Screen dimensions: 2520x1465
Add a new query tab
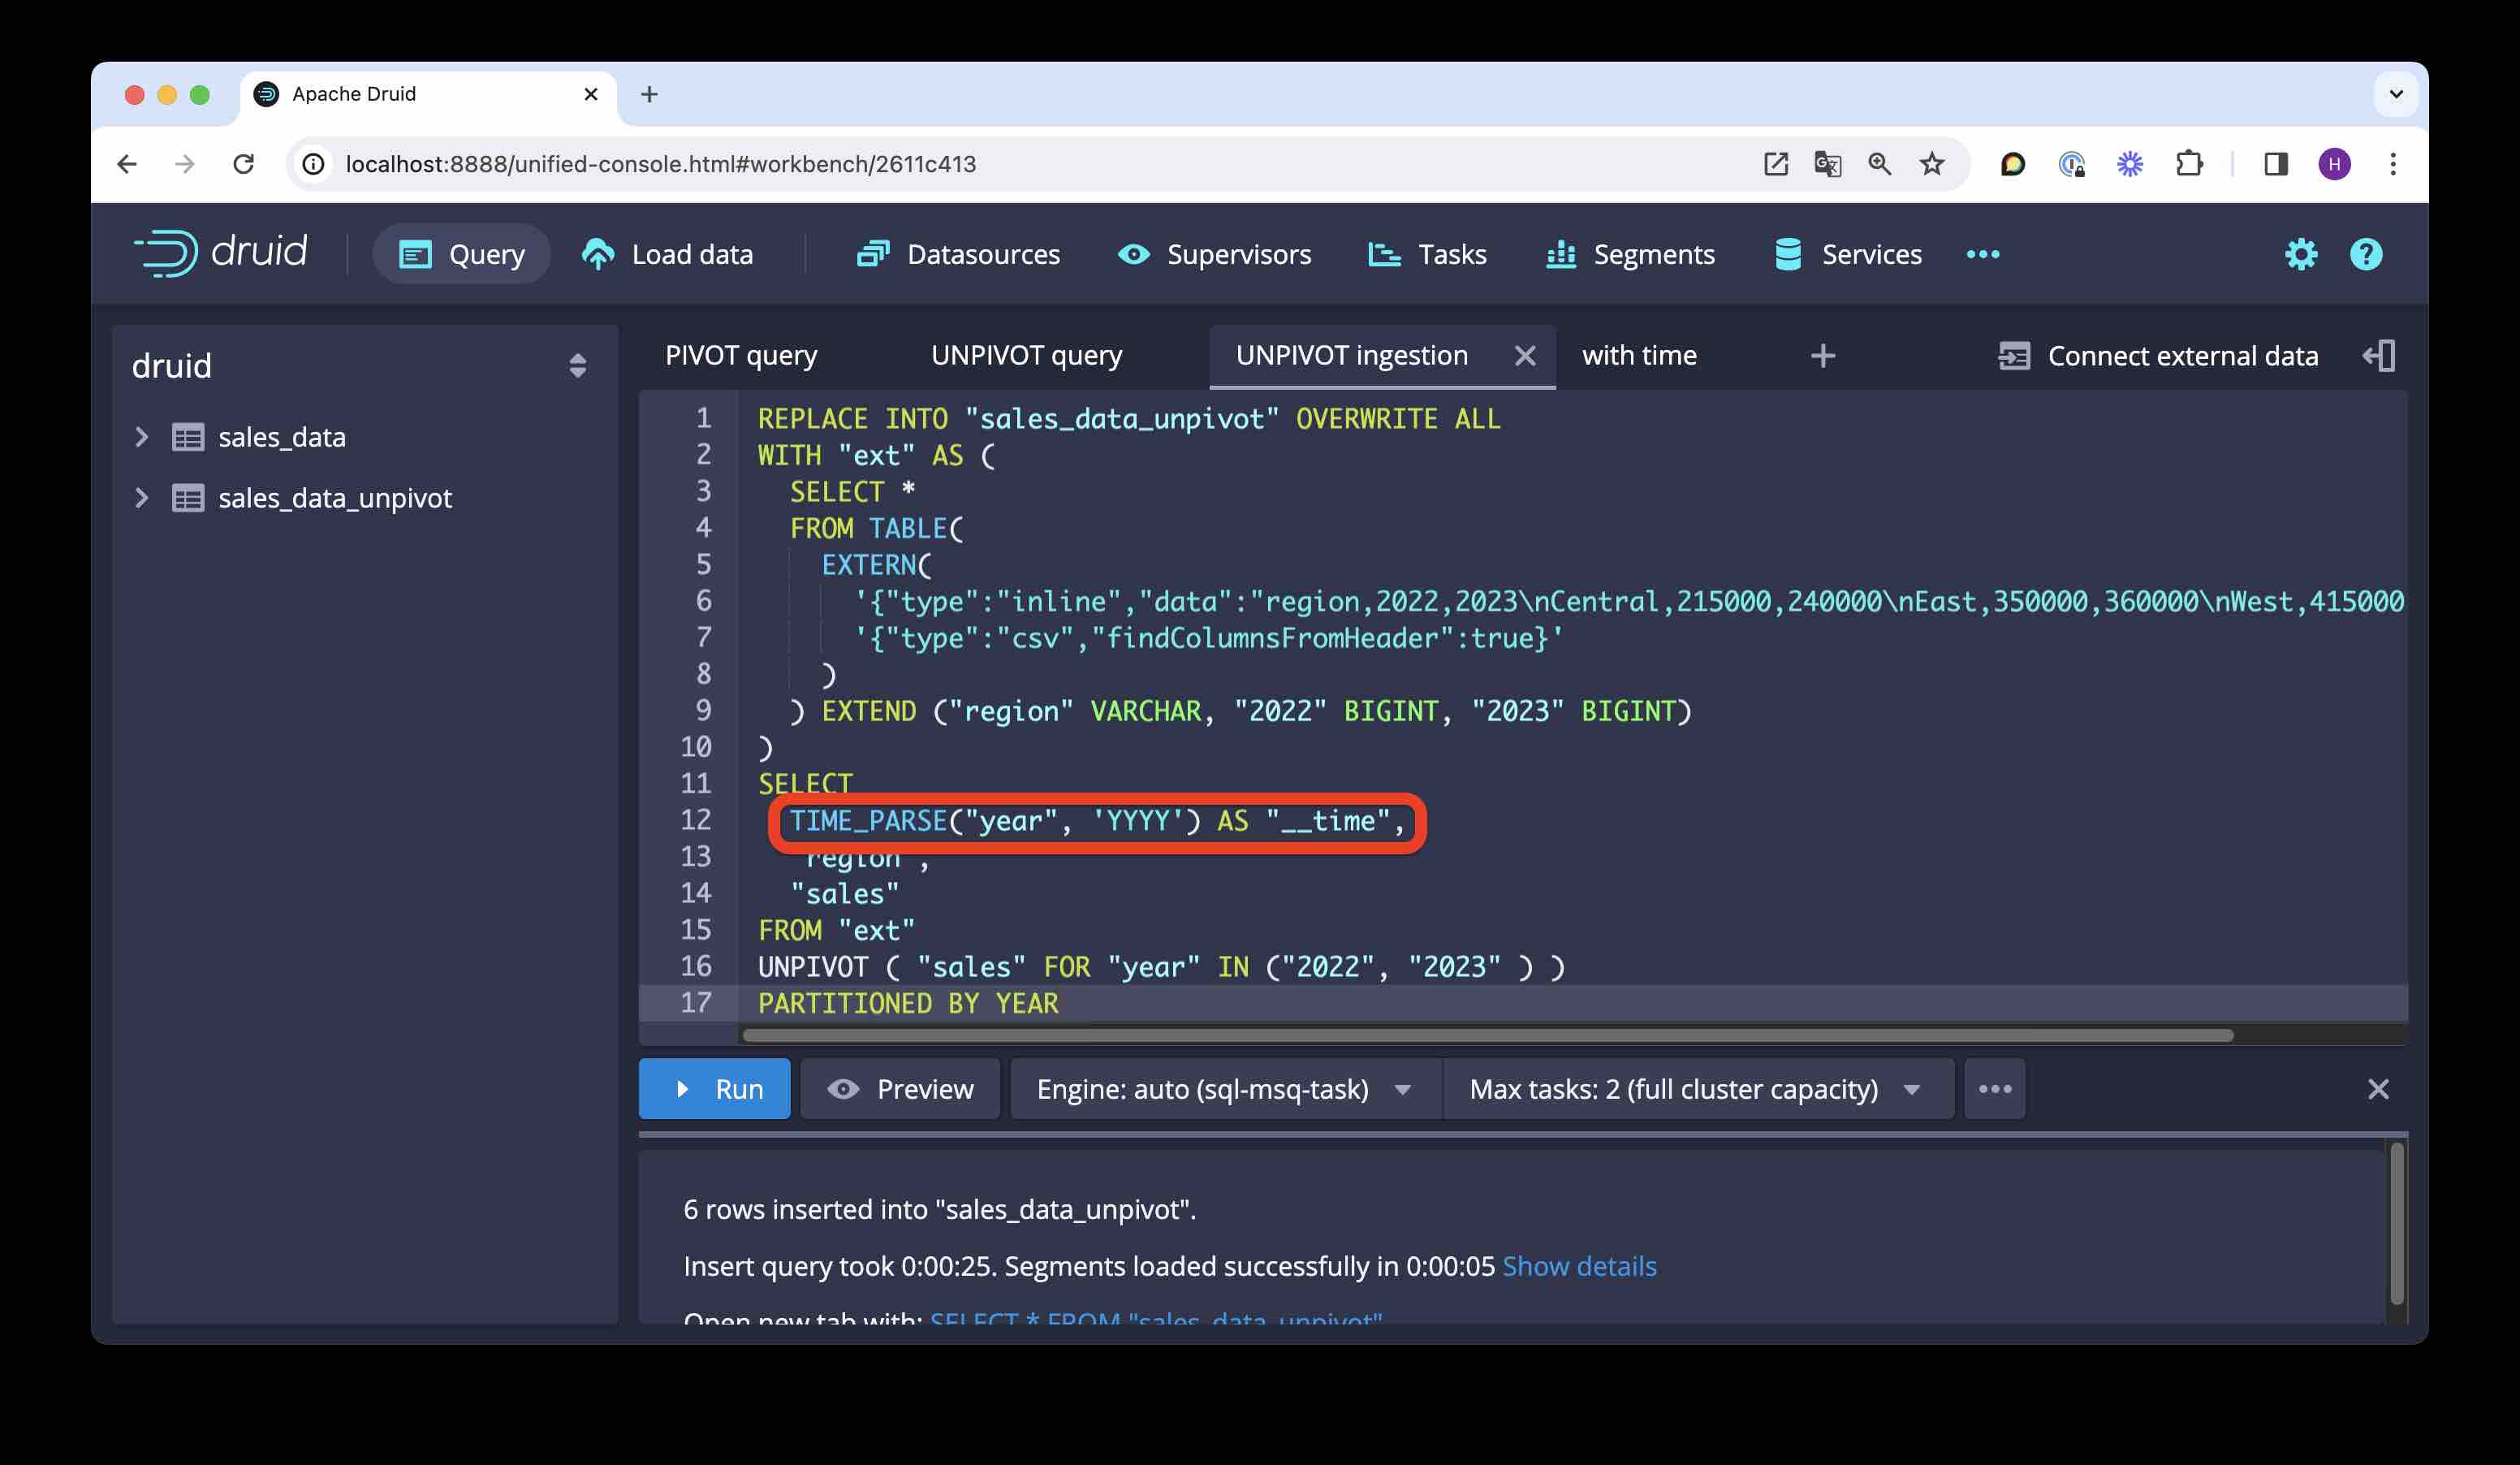click(1822, 356)
